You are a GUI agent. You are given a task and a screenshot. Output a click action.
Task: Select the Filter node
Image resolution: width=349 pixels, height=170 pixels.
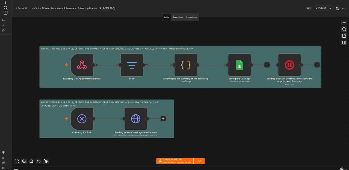click(x=132, y=65)
